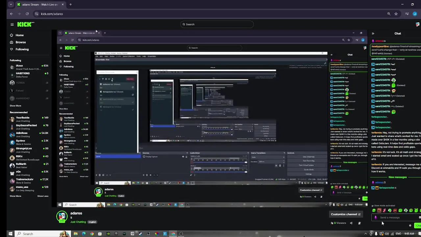Click the Just Chatting category link
This screenshot has width=421, height=237.
pos(78,222)
